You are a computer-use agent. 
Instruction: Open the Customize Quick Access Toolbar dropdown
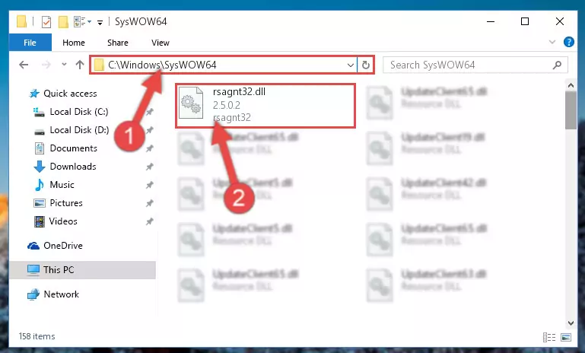[100, 23]
